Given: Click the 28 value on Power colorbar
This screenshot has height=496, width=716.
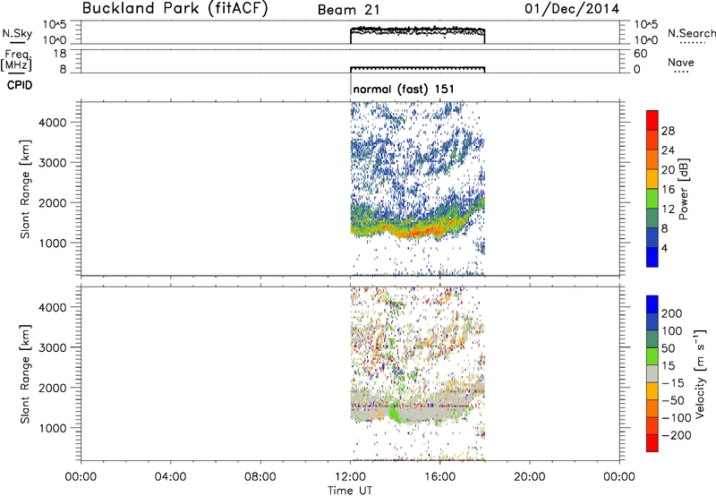Looking at the screenshot, I should coord(668,131).
